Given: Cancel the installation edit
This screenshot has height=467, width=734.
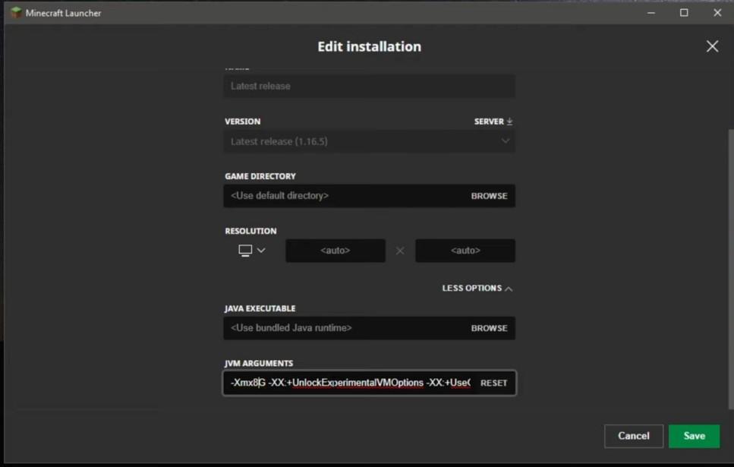Looking at the screenshot, I should (633, 436).
